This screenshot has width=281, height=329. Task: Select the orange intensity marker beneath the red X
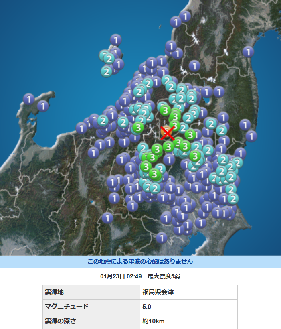pos(167,132)
